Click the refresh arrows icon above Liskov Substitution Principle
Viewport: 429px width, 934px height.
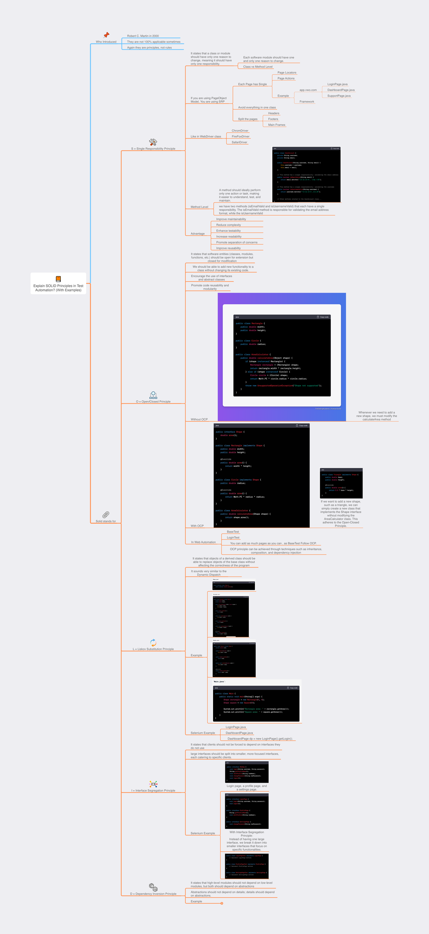tap(153, 642)
